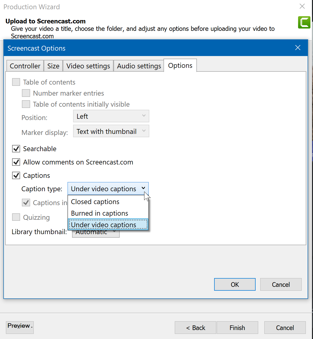
Task: Close the Production Wizard window
Action: (302, 6)
